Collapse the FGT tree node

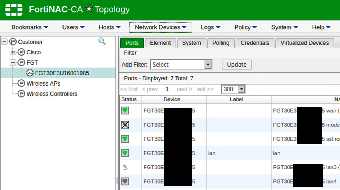13,62
